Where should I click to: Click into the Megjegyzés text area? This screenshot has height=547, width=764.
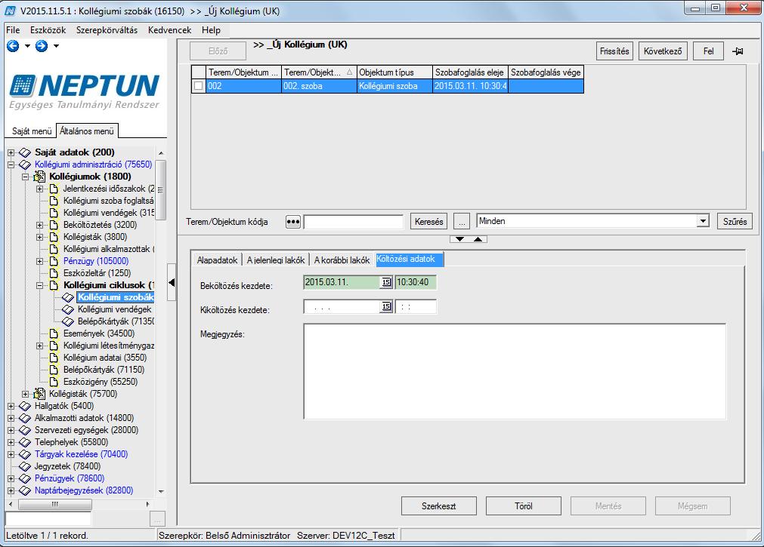(515, 371)
